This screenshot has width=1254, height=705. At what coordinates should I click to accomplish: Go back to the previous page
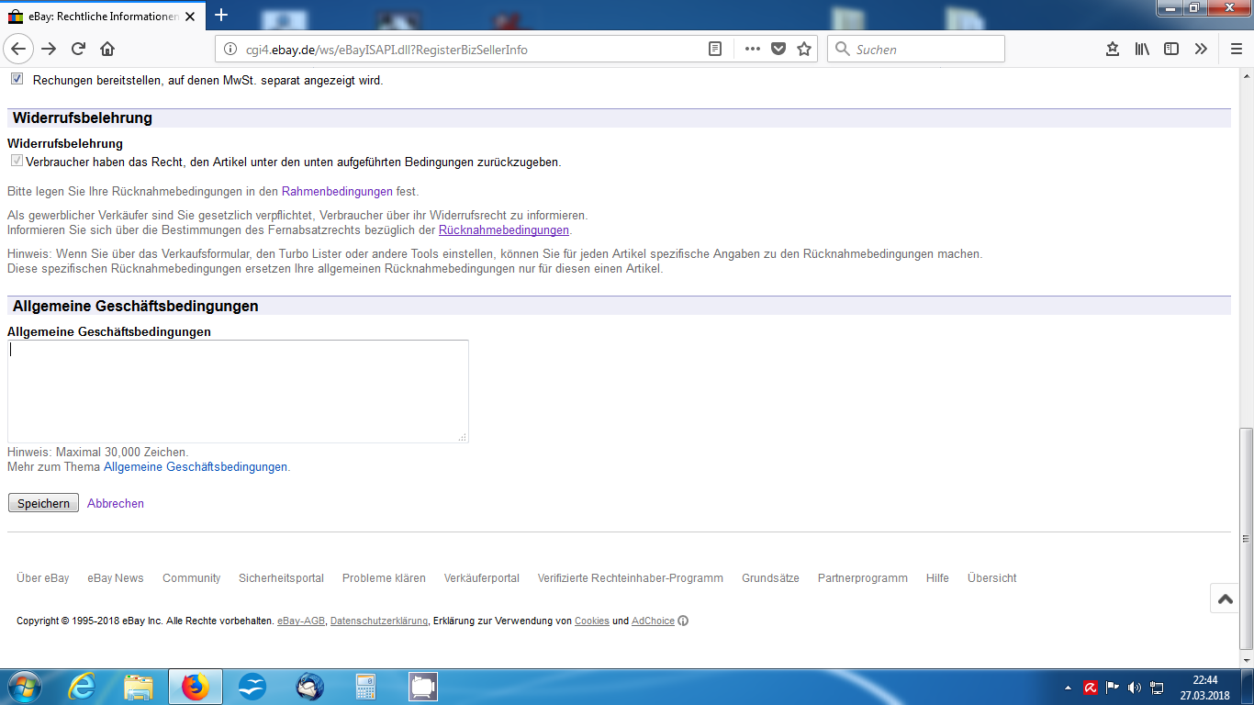coord(18,50)
